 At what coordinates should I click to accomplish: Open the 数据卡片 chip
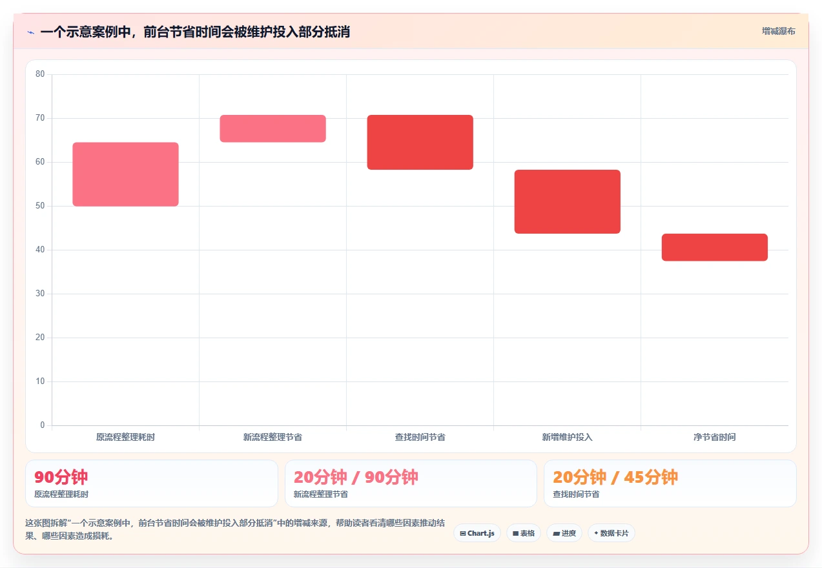coord(611,533)
